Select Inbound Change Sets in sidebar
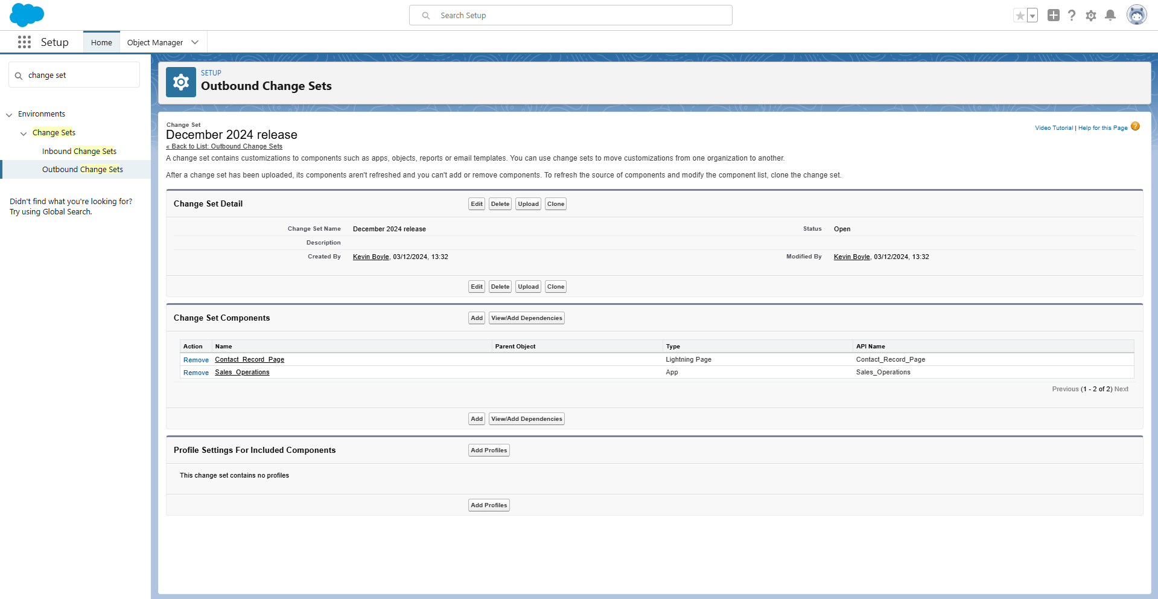The image size is (1158, 599). 79,151
